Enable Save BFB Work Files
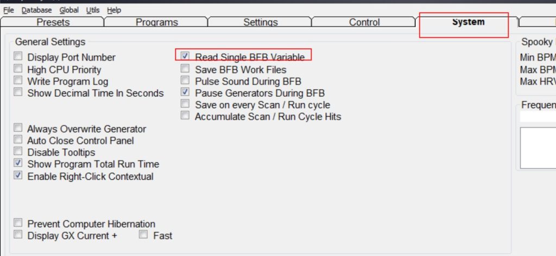This screenshot has height=256, width=556. [x=186, y=69]
